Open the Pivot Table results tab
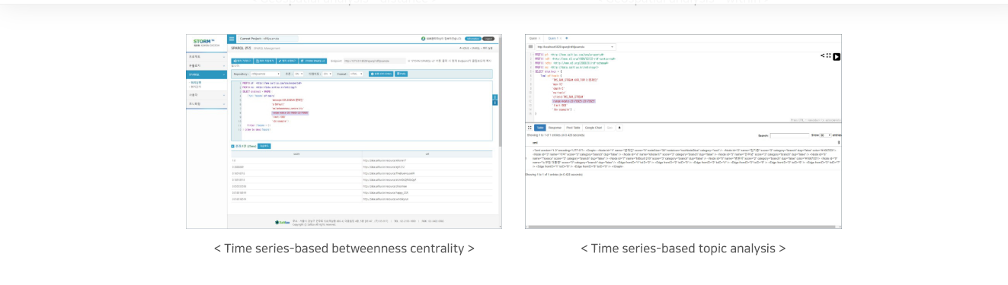This screenshot has width=1008, height=285. pos(573,128)
